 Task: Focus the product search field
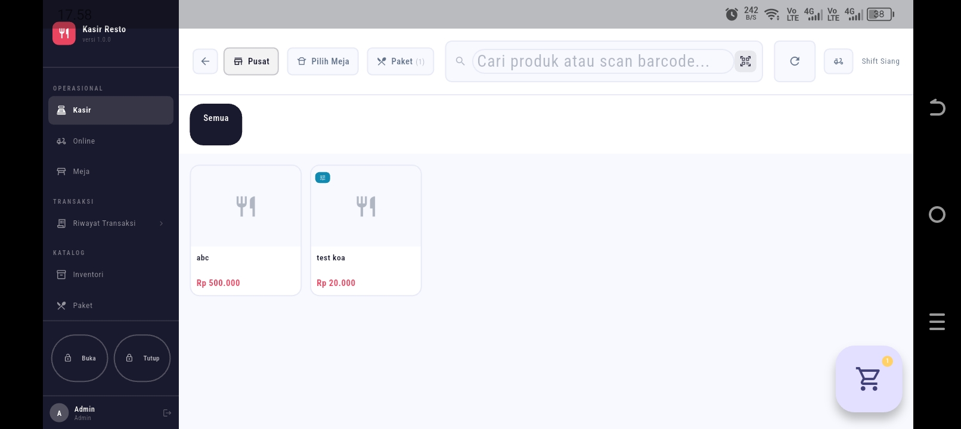click(602, 61)
